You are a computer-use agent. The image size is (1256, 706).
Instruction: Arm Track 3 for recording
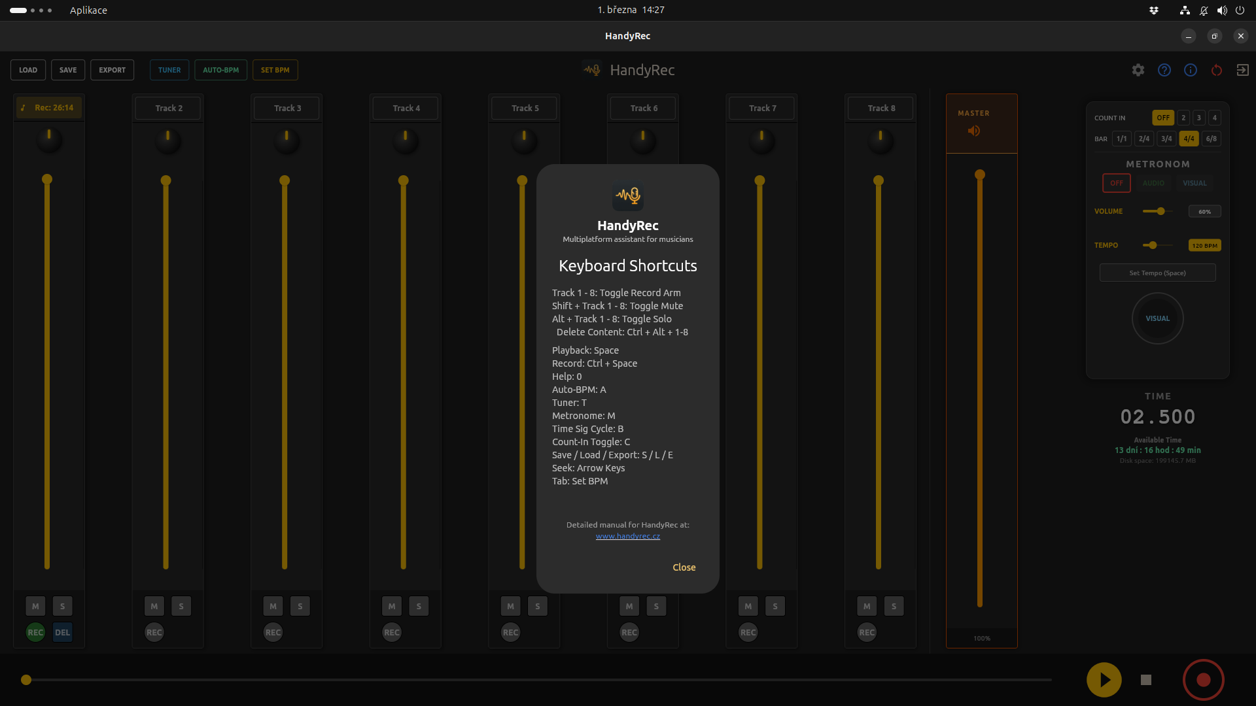tap(273, 632)
